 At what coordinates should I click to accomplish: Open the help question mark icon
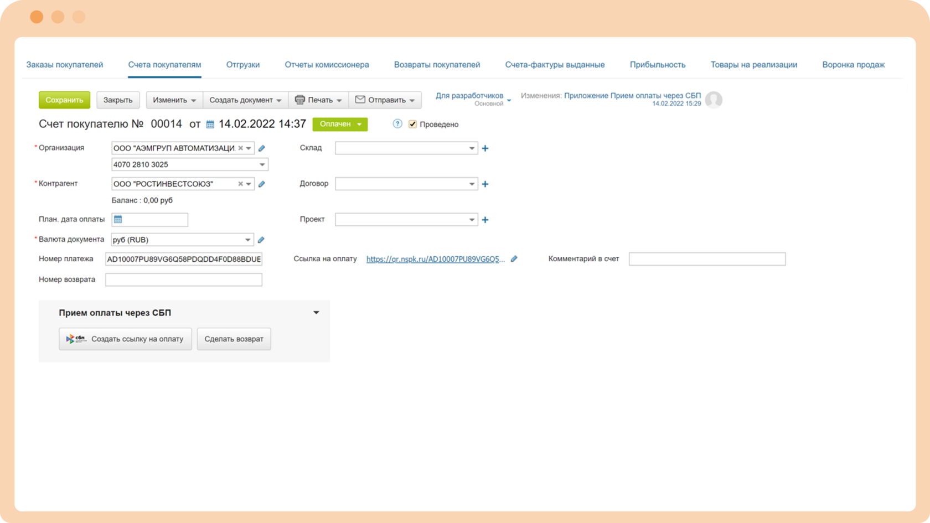[x=397, y=124]
